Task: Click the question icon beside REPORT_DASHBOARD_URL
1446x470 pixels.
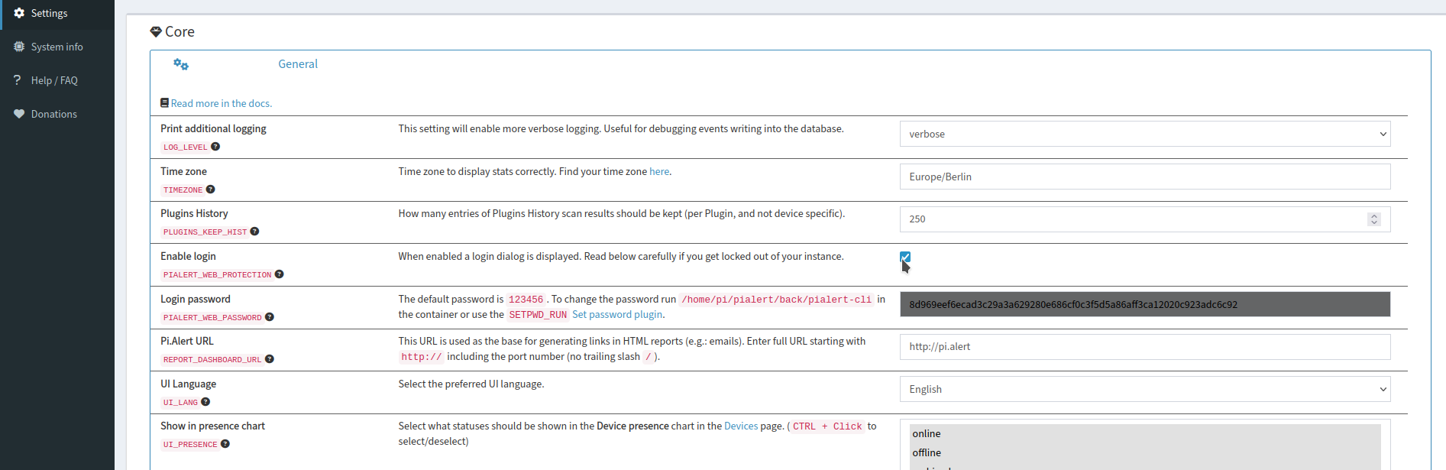Action: [270, 359]
